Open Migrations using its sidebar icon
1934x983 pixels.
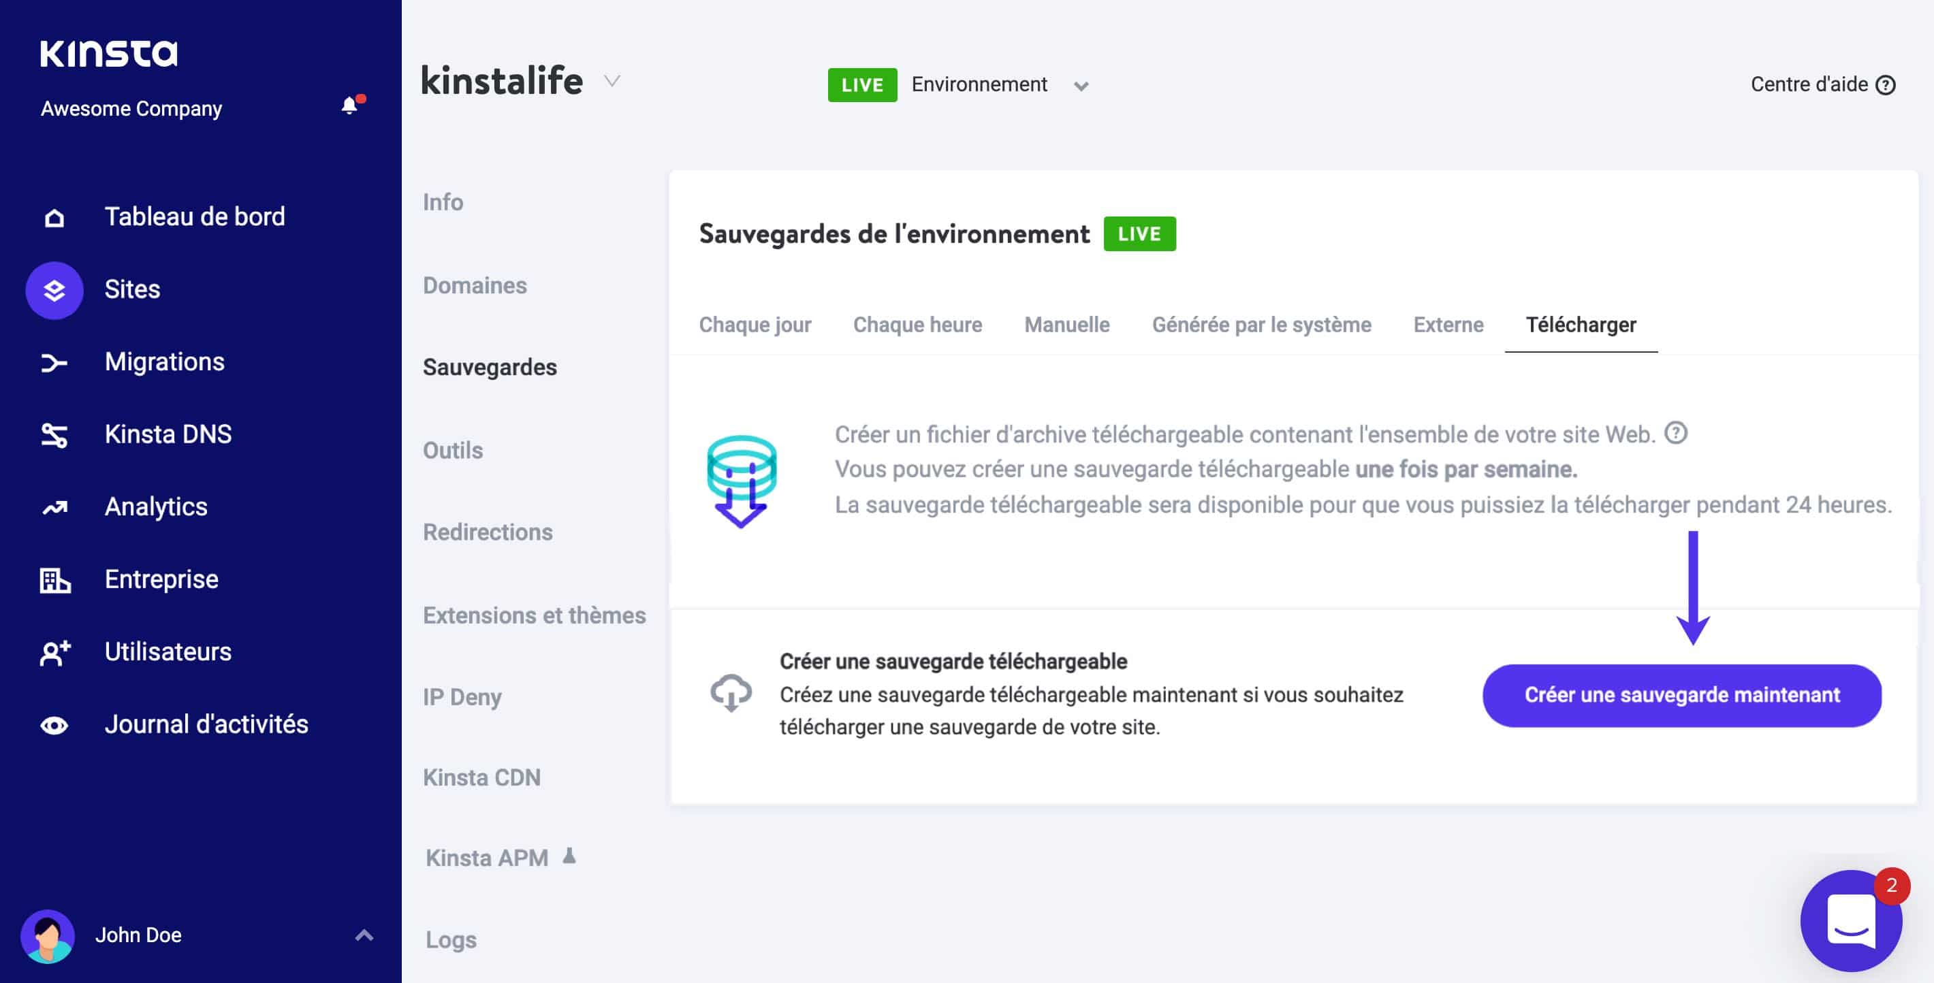[x=53, y=362]
